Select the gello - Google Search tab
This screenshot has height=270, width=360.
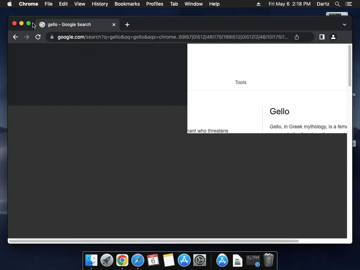(x=77, y=25)
